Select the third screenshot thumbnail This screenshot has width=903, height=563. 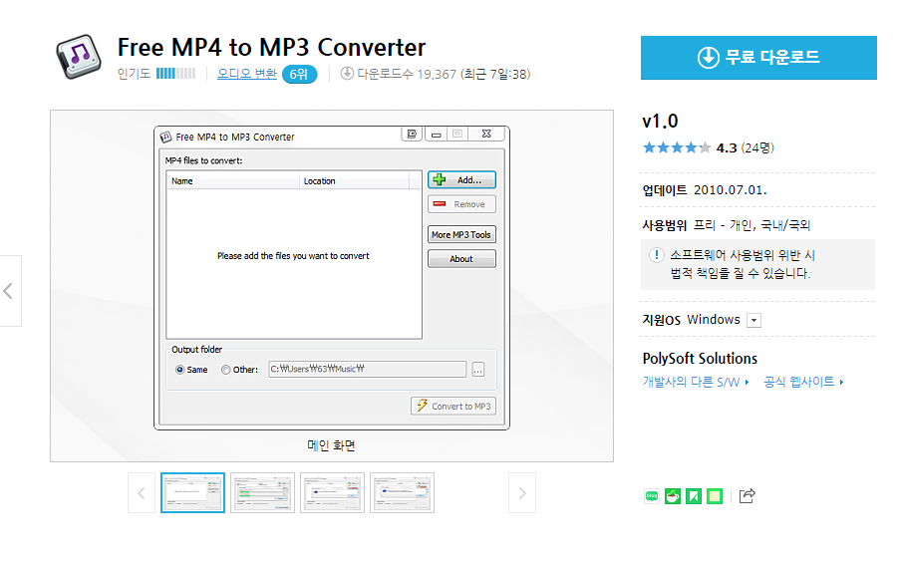tap(332, 493)
